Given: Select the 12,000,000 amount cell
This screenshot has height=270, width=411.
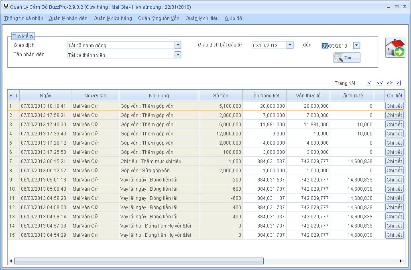Looking at the screenshot, I should pos(221,133).
